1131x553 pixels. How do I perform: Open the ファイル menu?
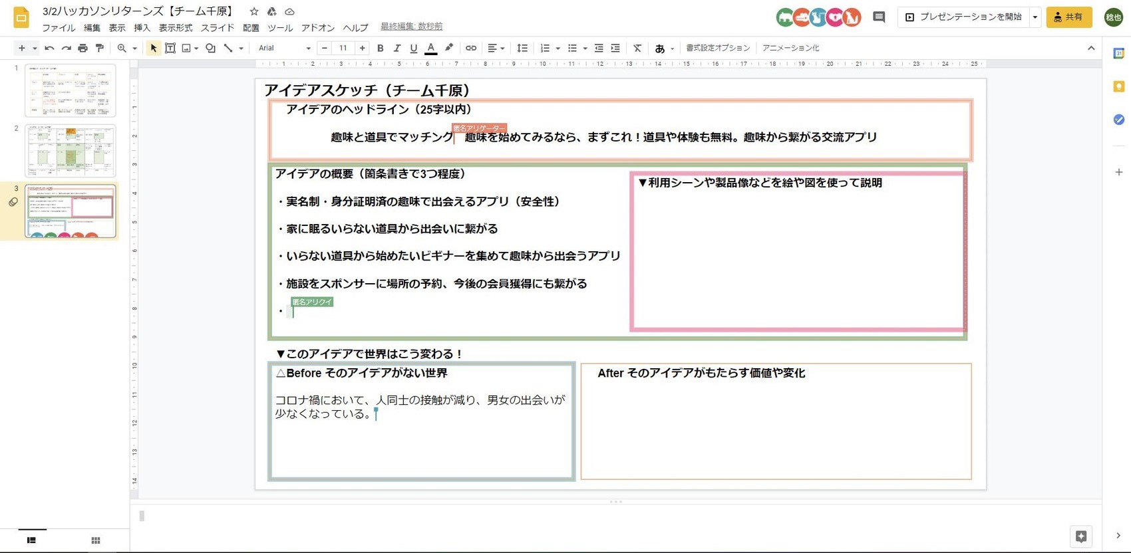[x=59, y=28]
